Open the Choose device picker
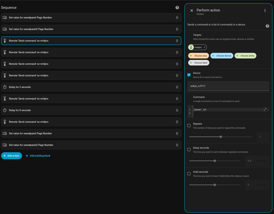274x214 pixels. 222,56
